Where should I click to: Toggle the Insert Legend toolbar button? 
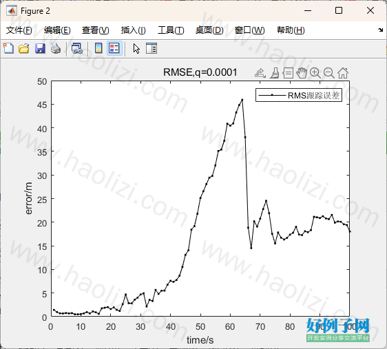pyautogui.click(x=114, y=48)
